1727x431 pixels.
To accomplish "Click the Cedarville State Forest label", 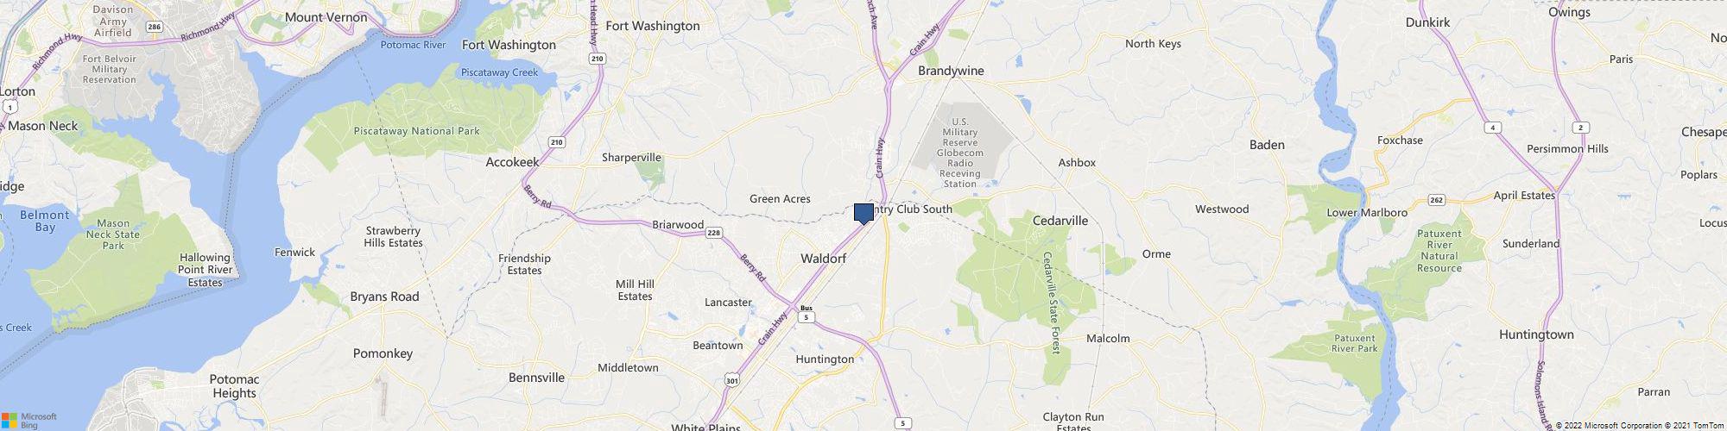I will [1051, 302].
